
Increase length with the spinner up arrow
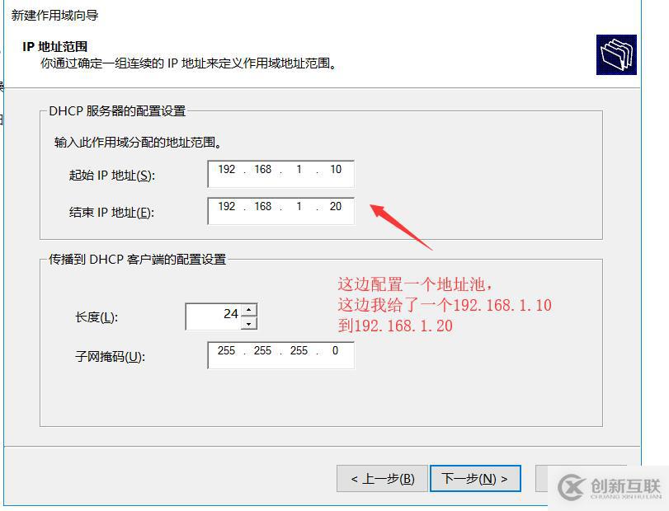point(249,309)
